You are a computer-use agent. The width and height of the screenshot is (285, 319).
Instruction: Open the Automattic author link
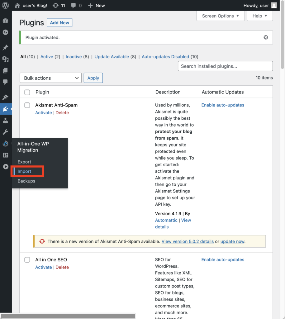166,220
